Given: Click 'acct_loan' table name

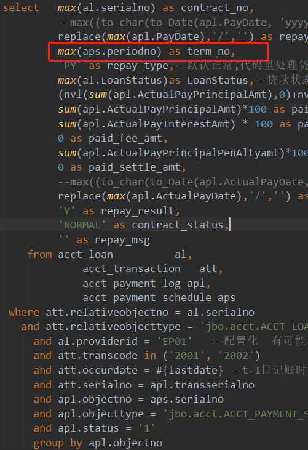Looking at the screenshot, I should pyautogui.click(x=85, y=255).
